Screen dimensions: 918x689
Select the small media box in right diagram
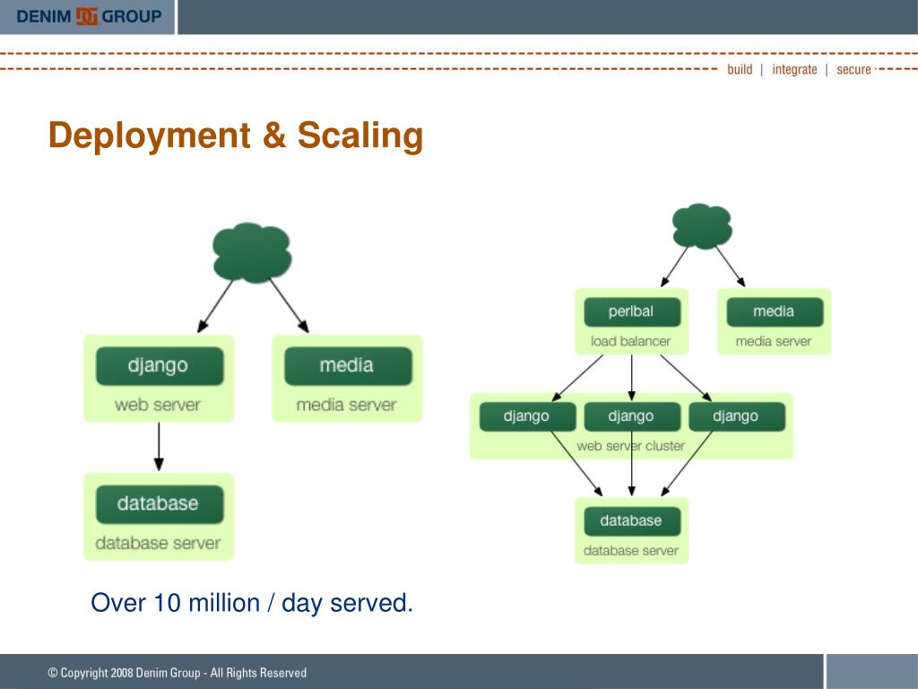point(775,311)
